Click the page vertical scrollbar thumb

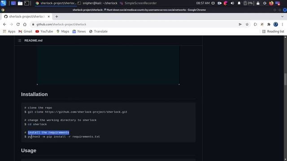click(285, 79)
